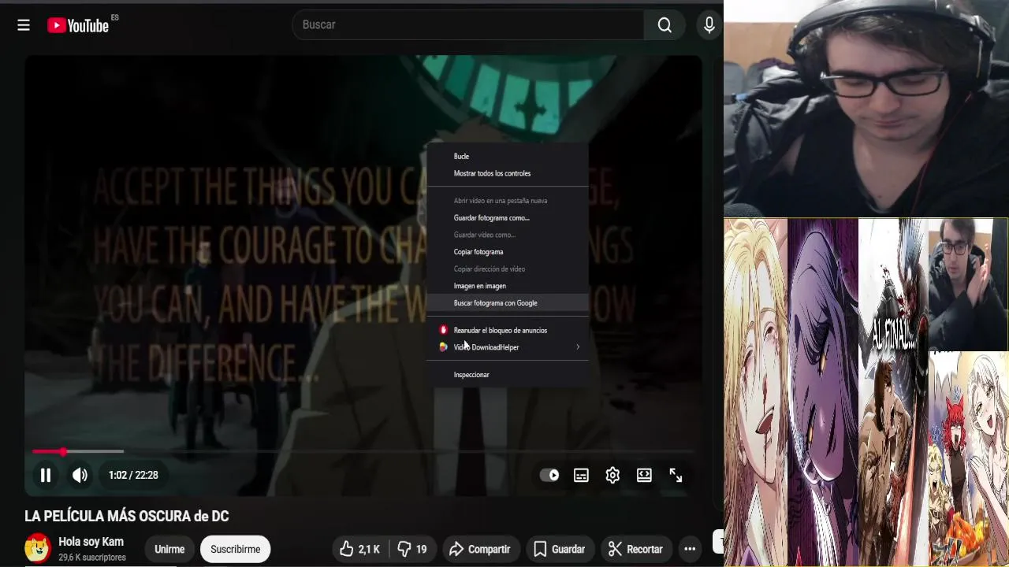Toggle the subtitles button in the player
Screen dimensions: 1009x567
coord(581,475)
